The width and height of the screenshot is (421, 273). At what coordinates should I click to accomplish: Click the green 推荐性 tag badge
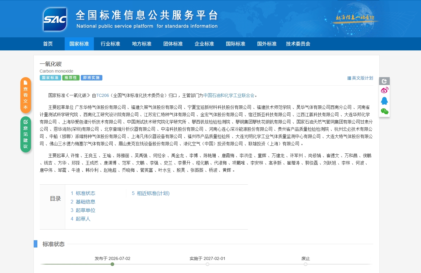71,78
